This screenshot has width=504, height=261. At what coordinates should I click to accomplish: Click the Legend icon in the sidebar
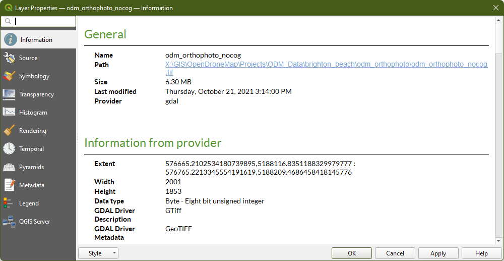(x=9, y=204)
